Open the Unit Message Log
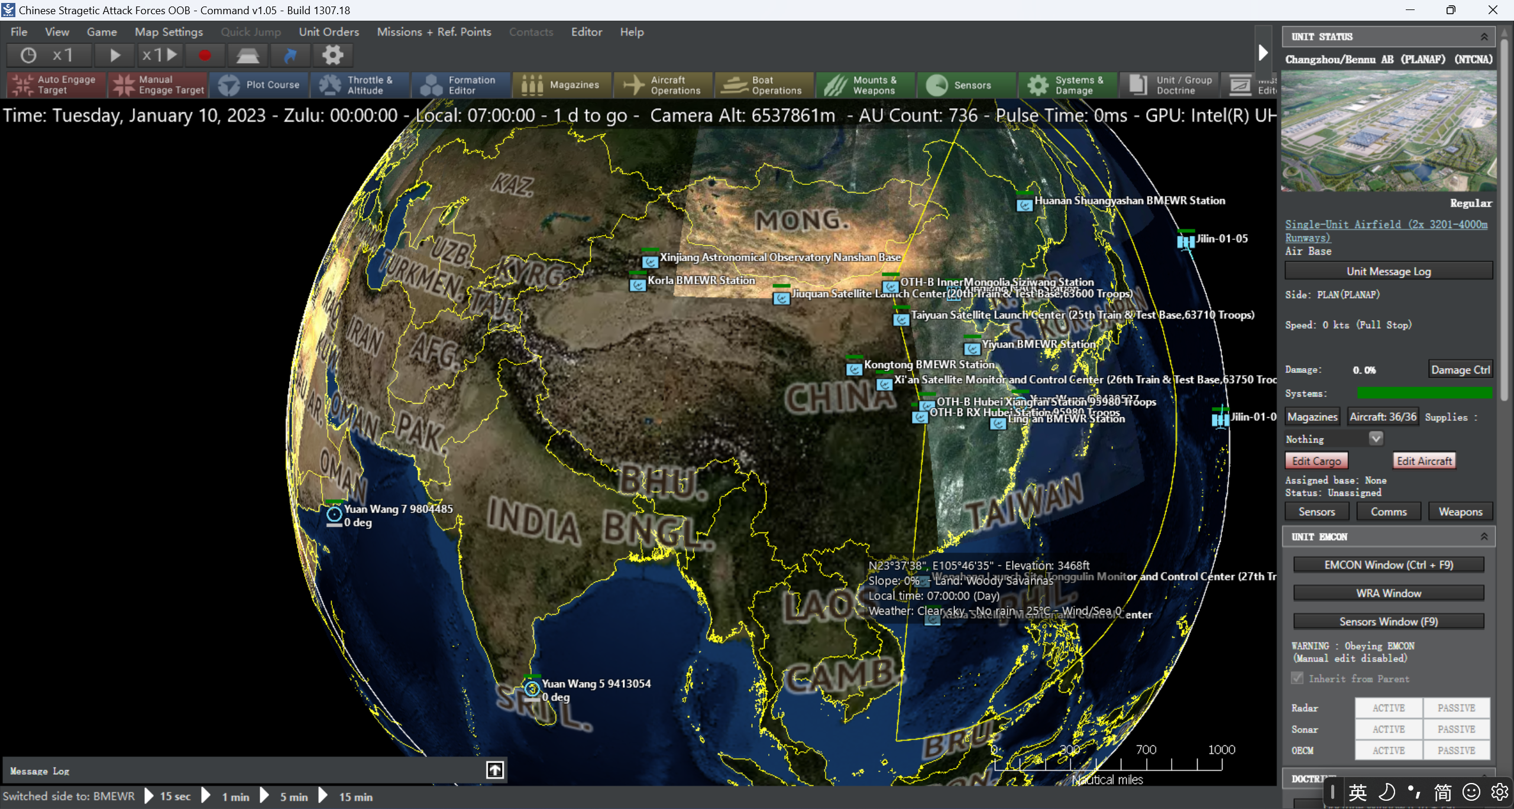 [1389, 271]
